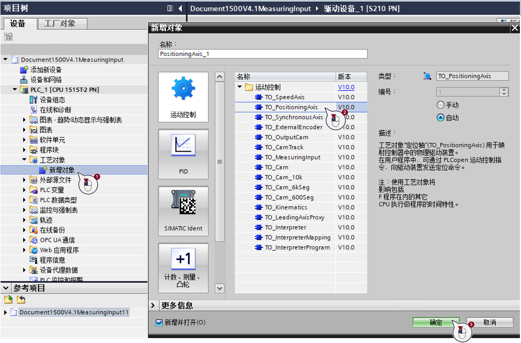
Task: Click 驱动设备_1 [S210 PN] breadcrumb
Action: (x=362, y=9)
